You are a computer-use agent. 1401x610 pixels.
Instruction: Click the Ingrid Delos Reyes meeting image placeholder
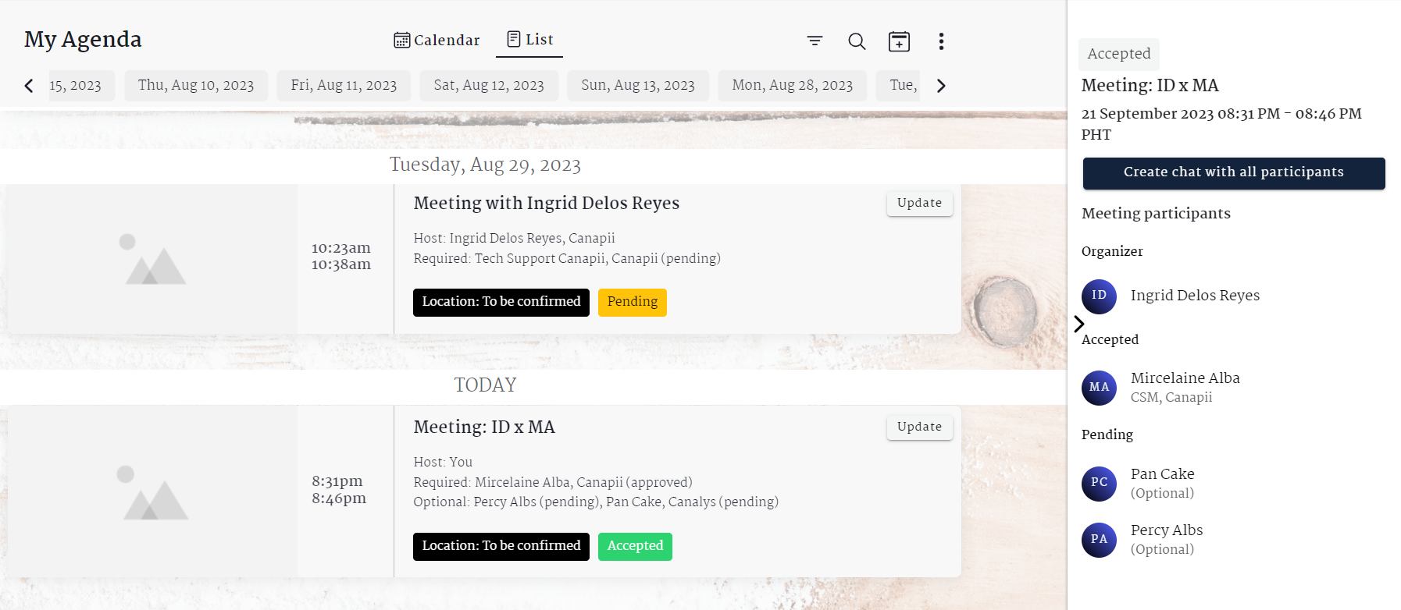click(x=153, y=259)
